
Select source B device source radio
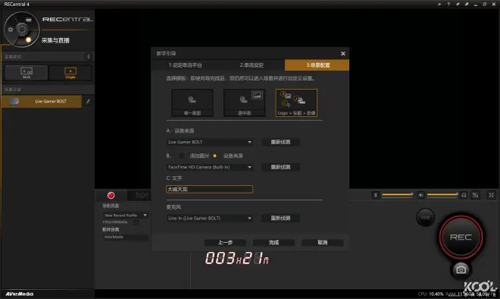click(215, 156)
